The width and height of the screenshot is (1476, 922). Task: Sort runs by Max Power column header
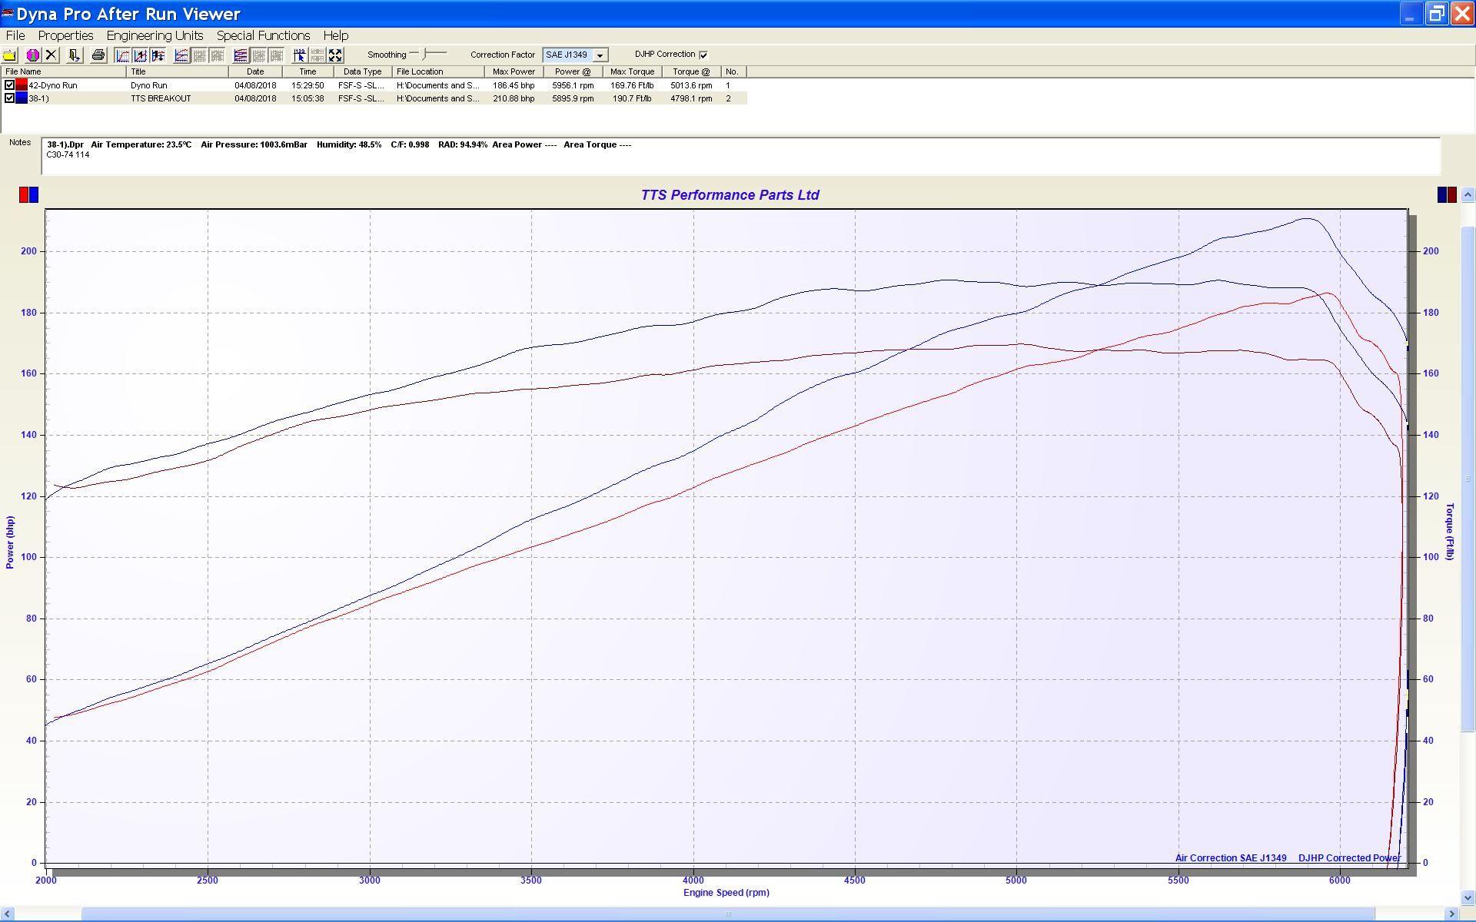[x=514, y=71]
